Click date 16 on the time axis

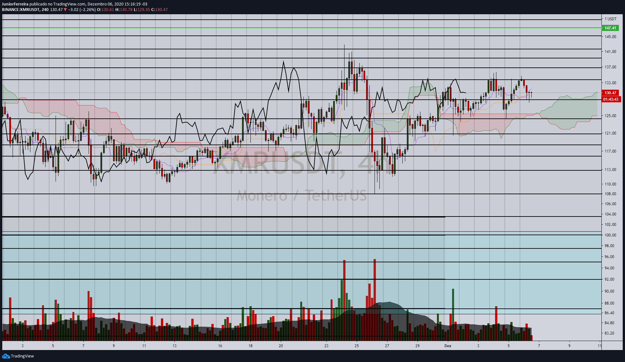tap(220, 346)
